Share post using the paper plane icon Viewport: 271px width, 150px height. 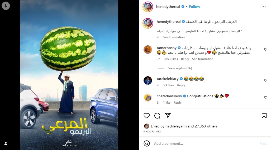tap(168, 115)
